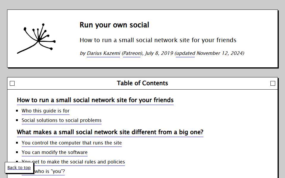Click the right square box in Table of Contents header
This screenshot has height=178, width=285.
(273, 83)
